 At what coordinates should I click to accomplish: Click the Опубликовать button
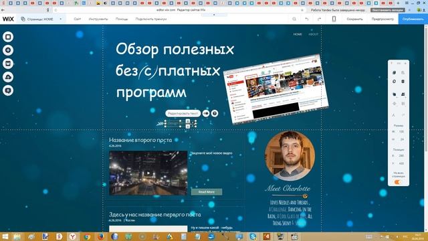click(x=413, y=19)
